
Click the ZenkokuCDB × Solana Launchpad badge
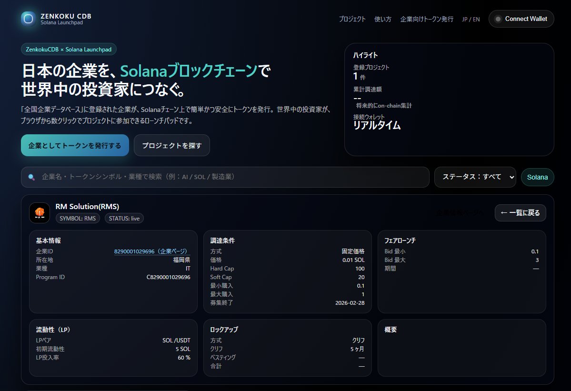[69, 49]
